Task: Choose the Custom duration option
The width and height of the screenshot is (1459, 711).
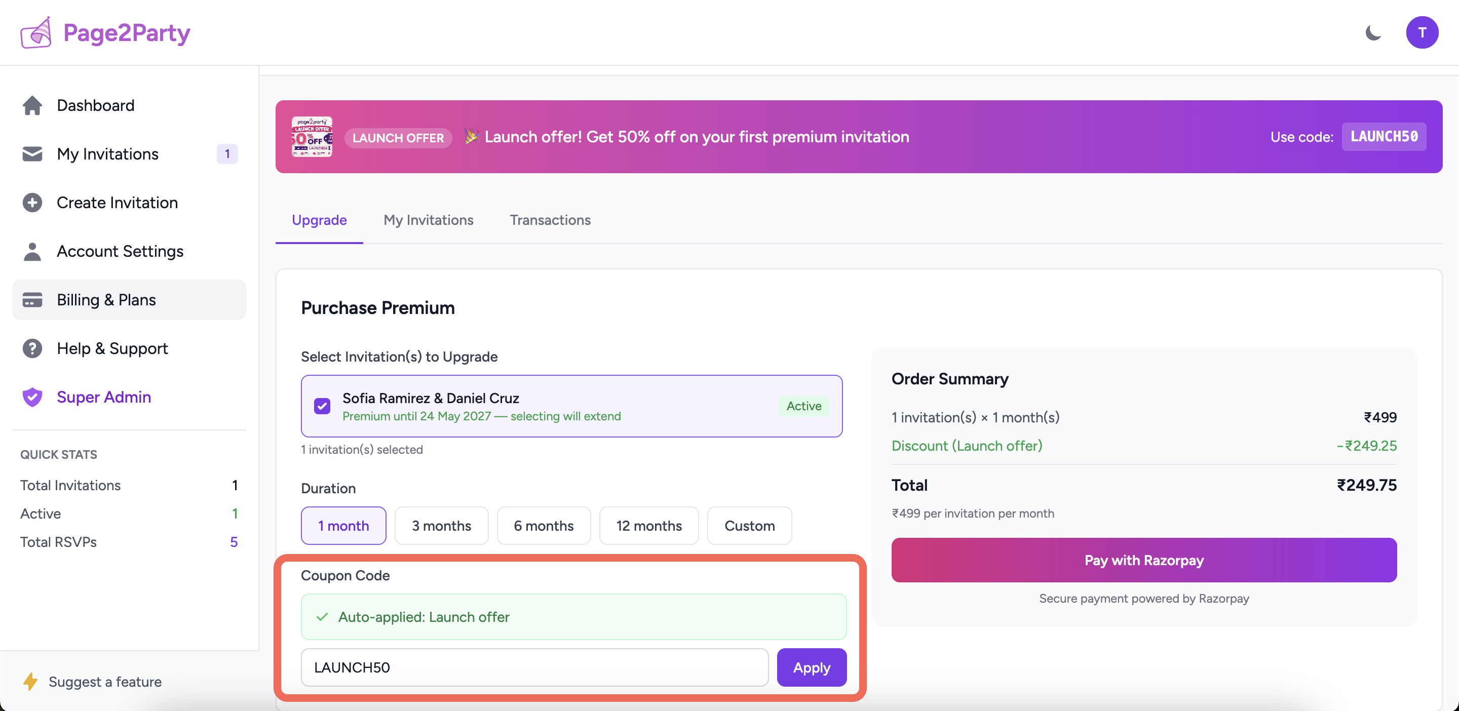Action: click(749, 526)
